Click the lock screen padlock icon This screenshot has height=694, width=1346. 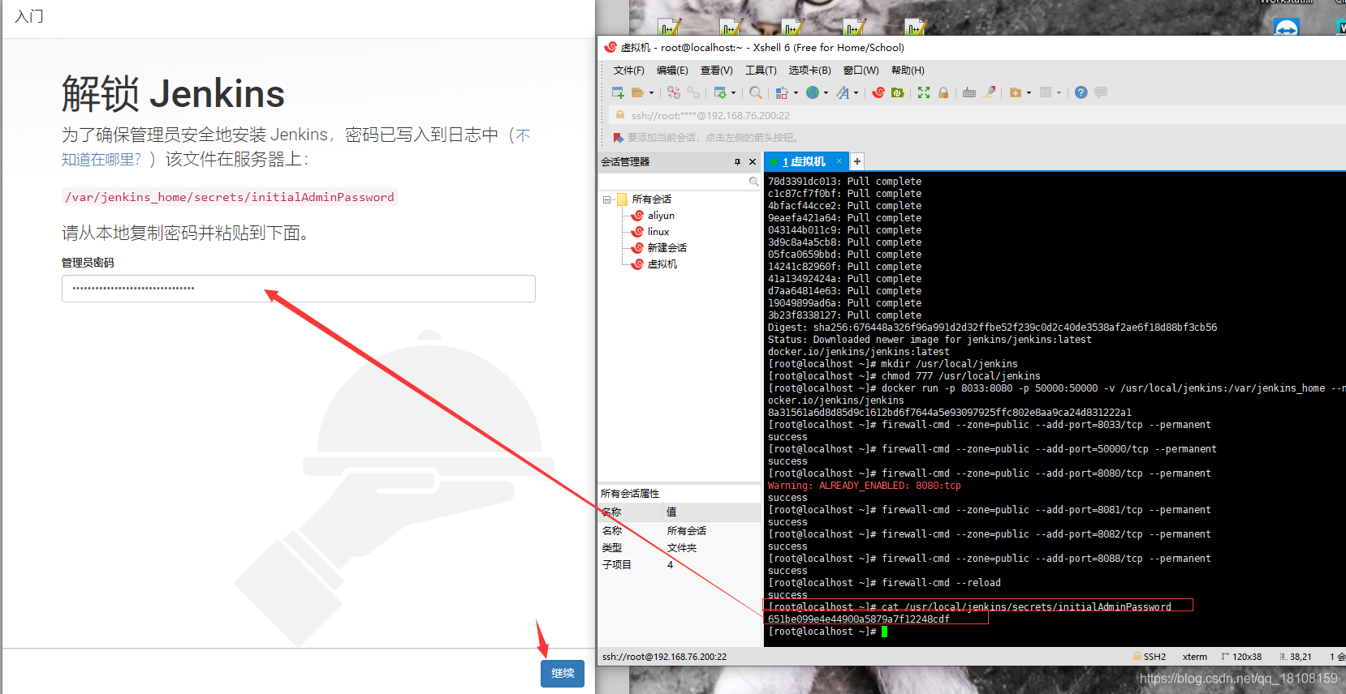pyautogui.click(x=943, y=92)
